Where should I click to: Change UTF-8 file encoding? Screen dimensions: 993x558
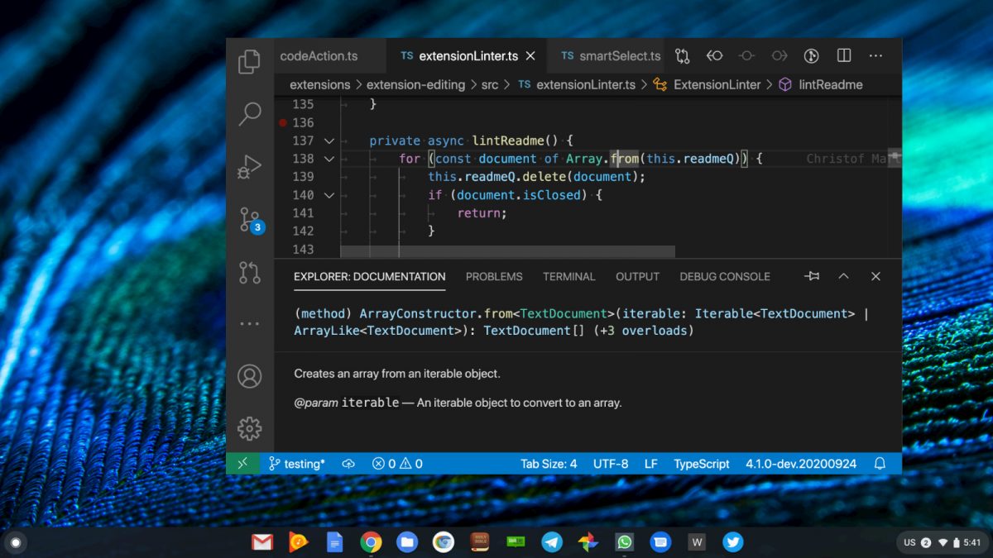[611, 464]
